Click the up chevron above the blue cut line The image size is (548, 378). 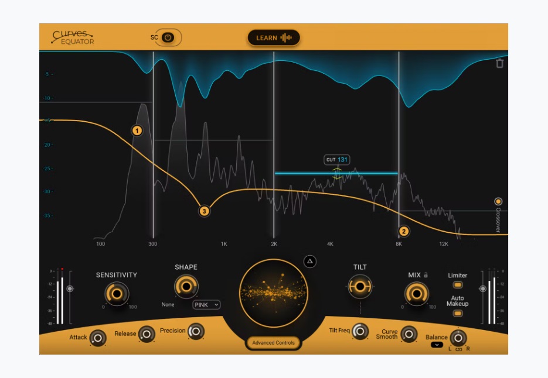pyautogui.click(x=337, y=169)
